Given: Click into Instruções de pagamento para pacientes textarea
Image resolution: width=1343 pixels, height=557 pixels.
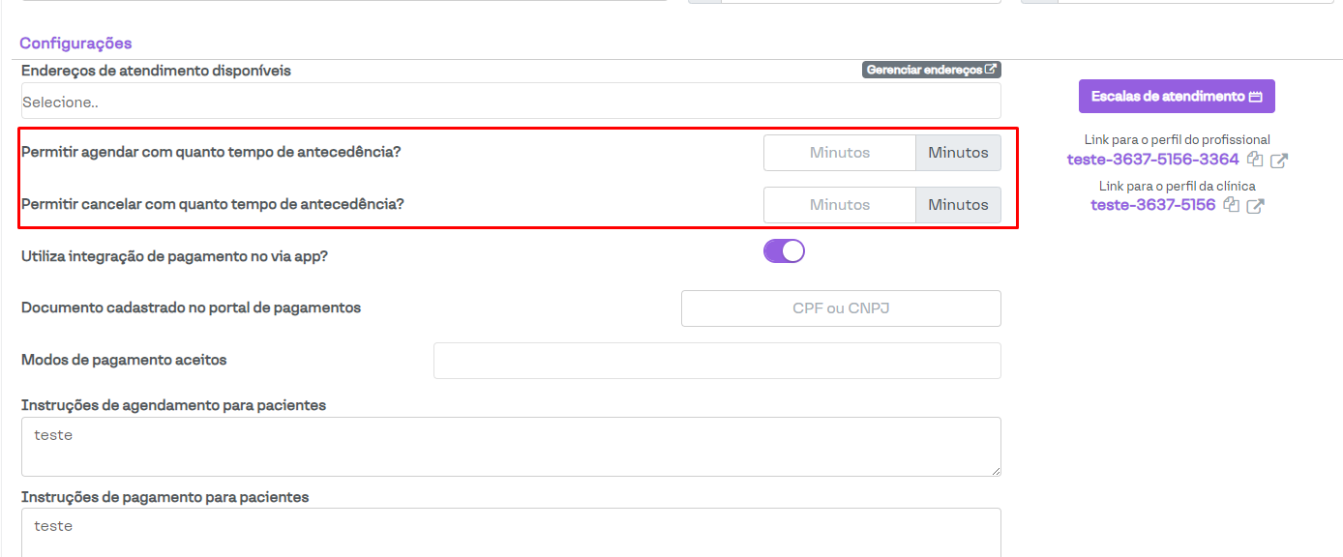Looking at the screenshot, I should click(511, 532).
